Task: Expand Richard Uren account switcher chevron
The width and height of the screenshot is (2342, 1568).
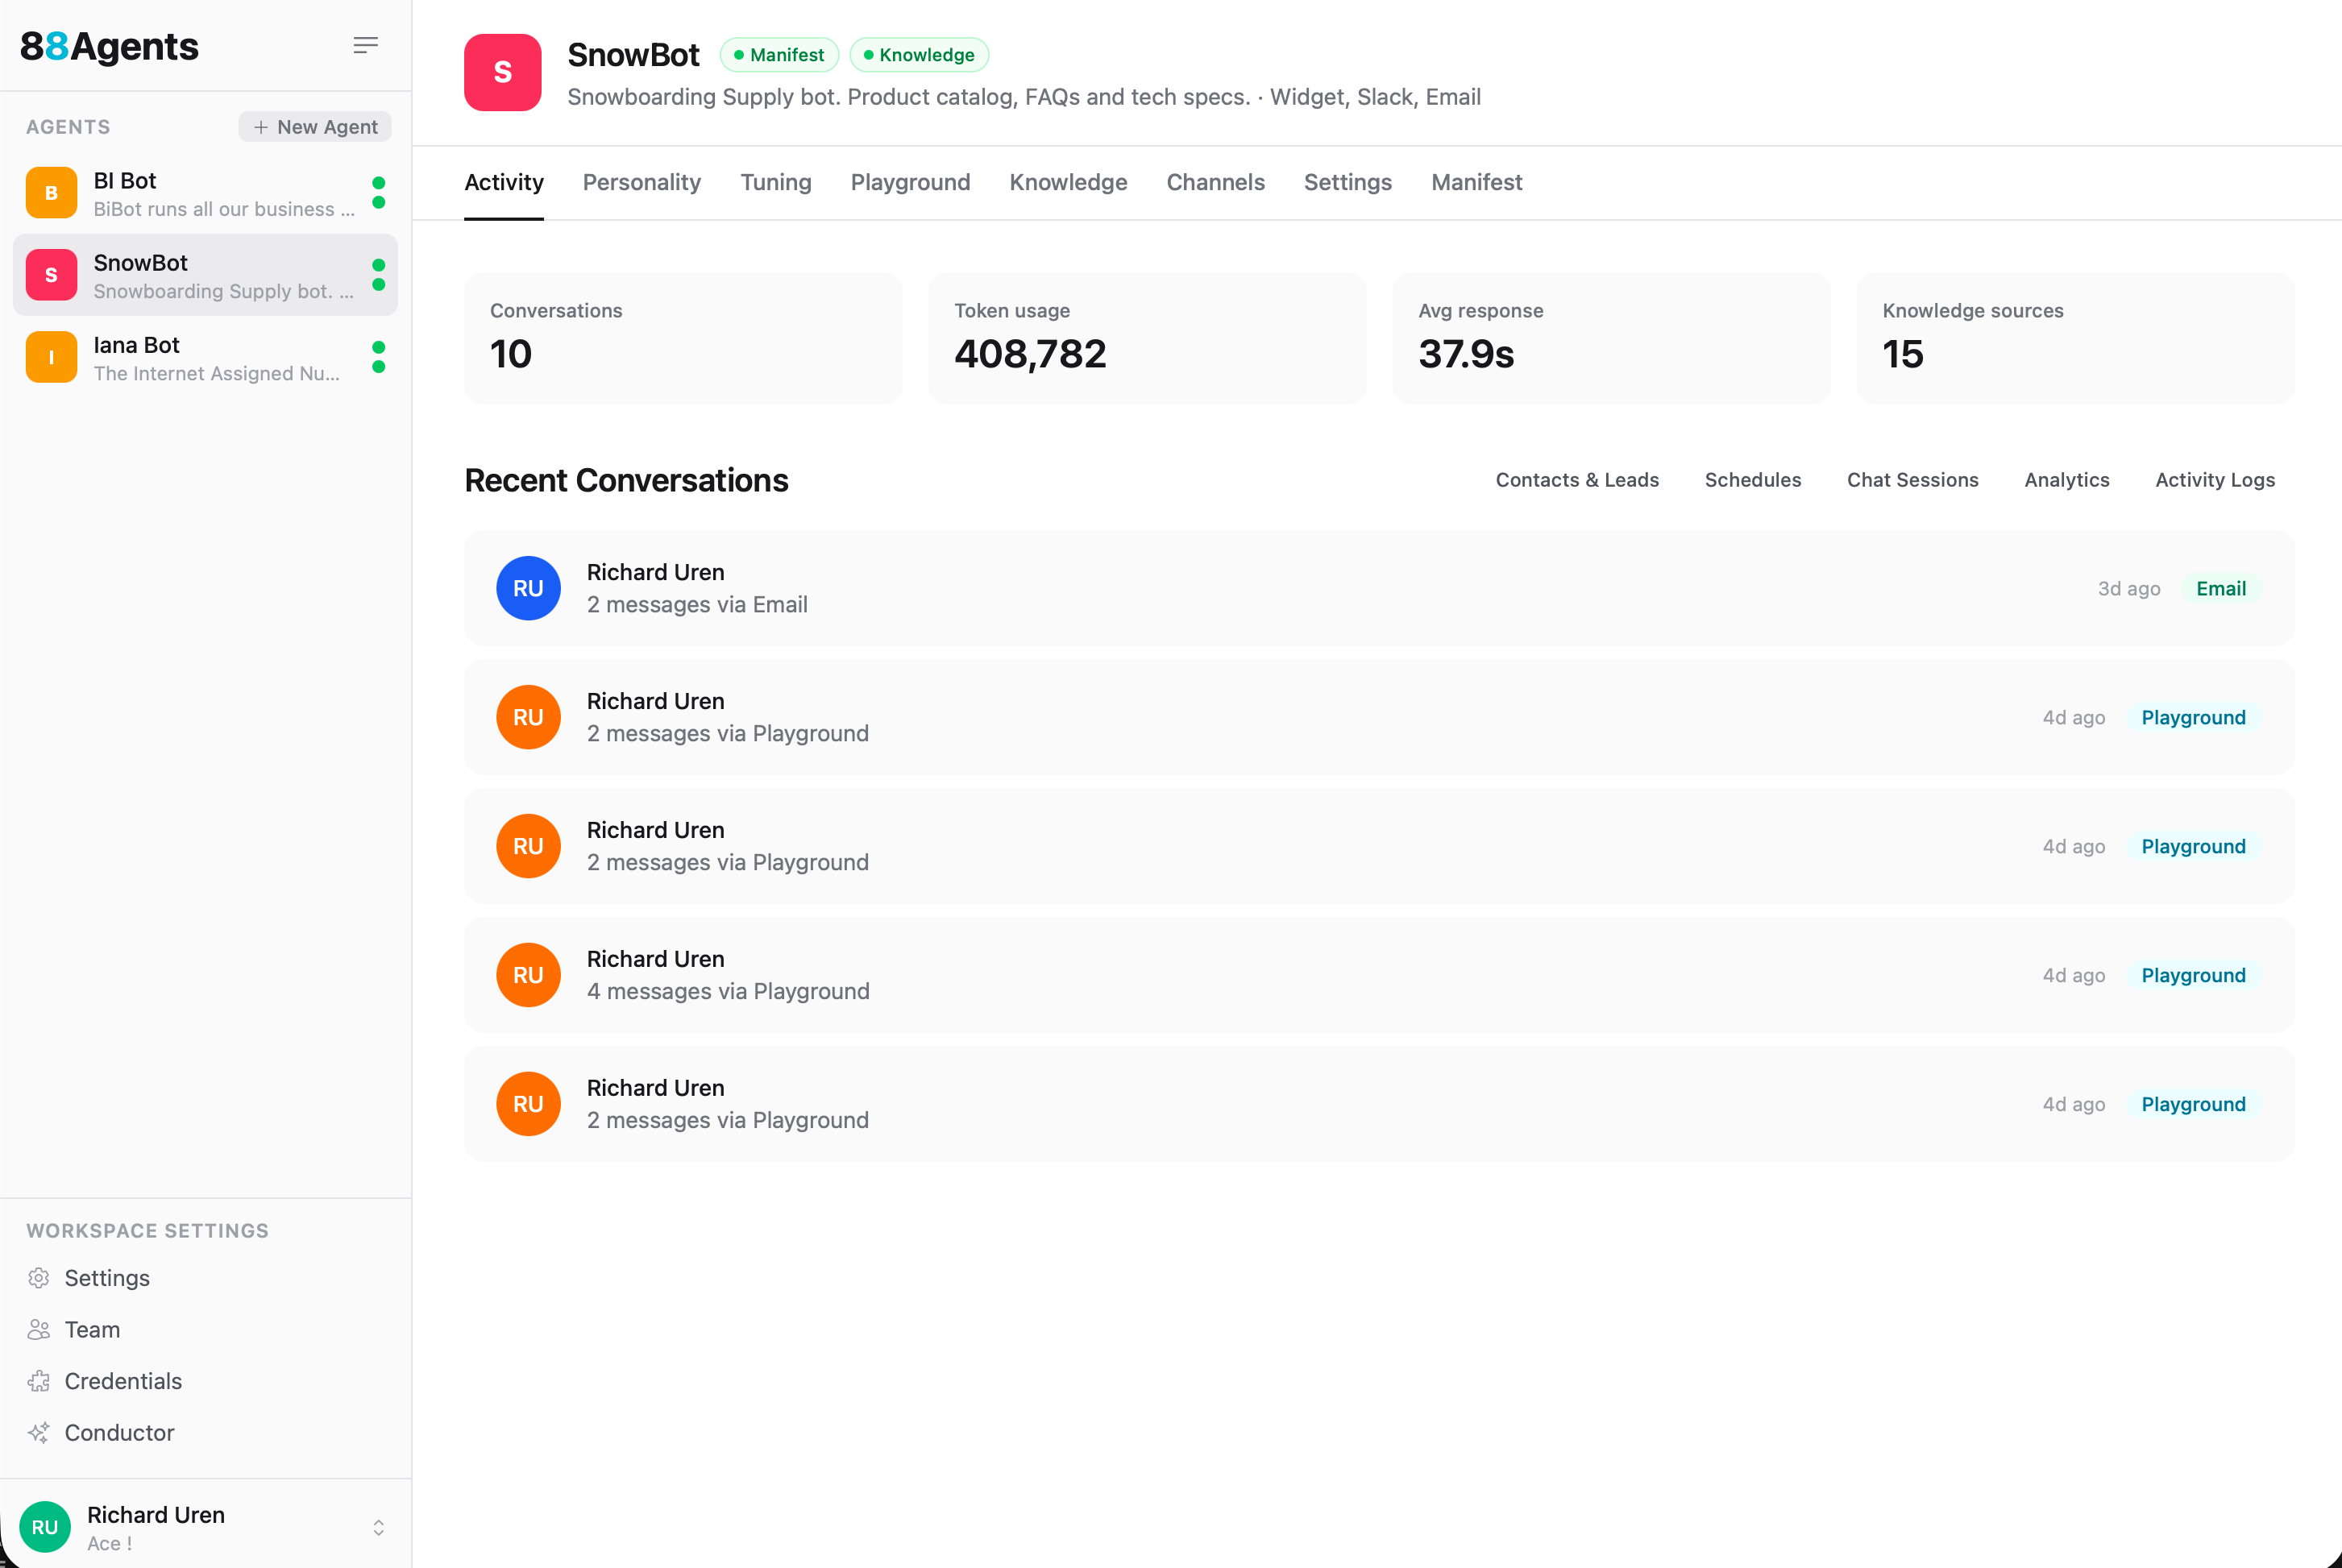Action: (x=378, y=1527)
